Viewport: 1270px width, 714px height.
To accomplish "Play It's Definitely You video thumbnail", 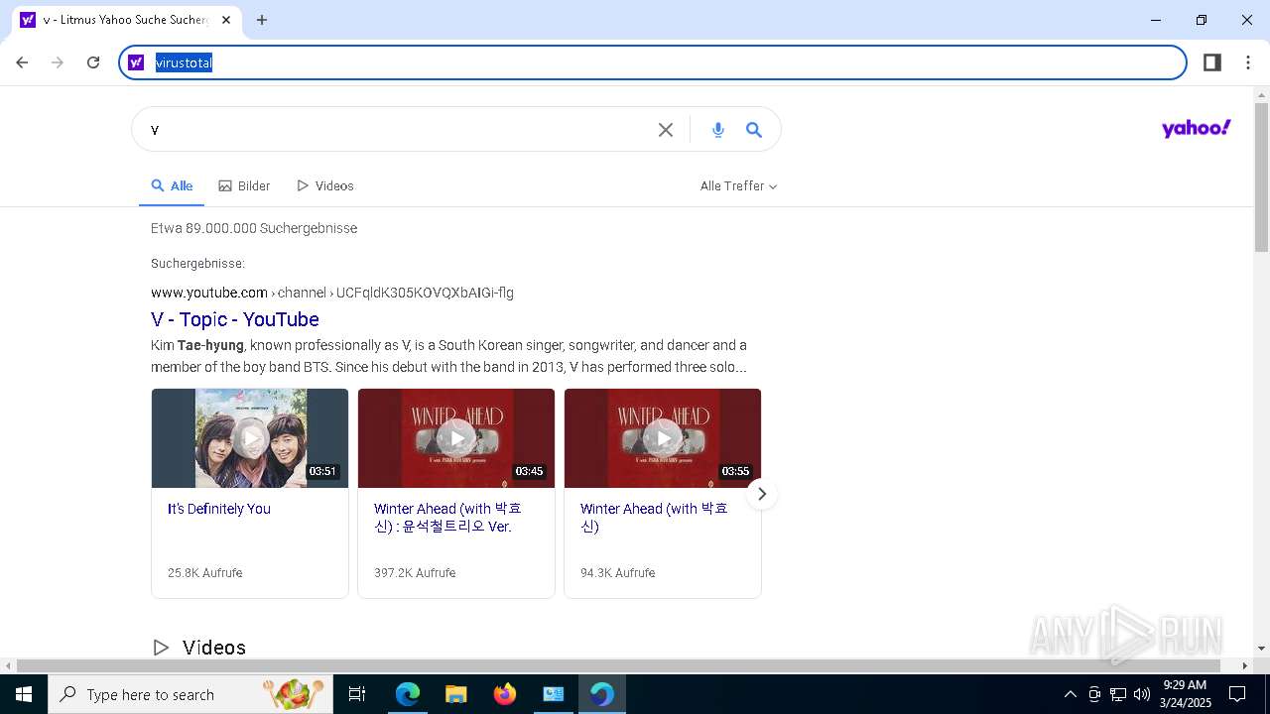I will pyautogui.click(x=250, y=438).
